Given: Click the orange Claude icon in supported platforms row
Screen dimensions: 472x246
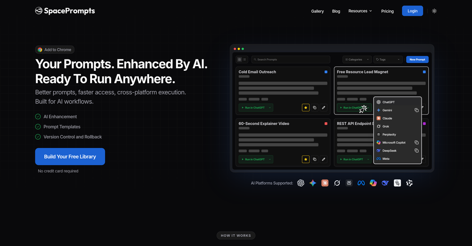Looking at the screenshot, I should pyautogui.click(x=325, y=183).
